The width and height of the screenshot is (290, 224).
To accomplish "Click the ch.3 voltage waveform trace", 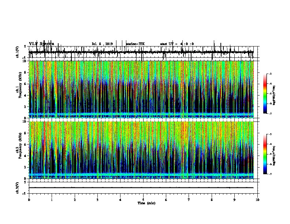I will [x=141, y=188].
